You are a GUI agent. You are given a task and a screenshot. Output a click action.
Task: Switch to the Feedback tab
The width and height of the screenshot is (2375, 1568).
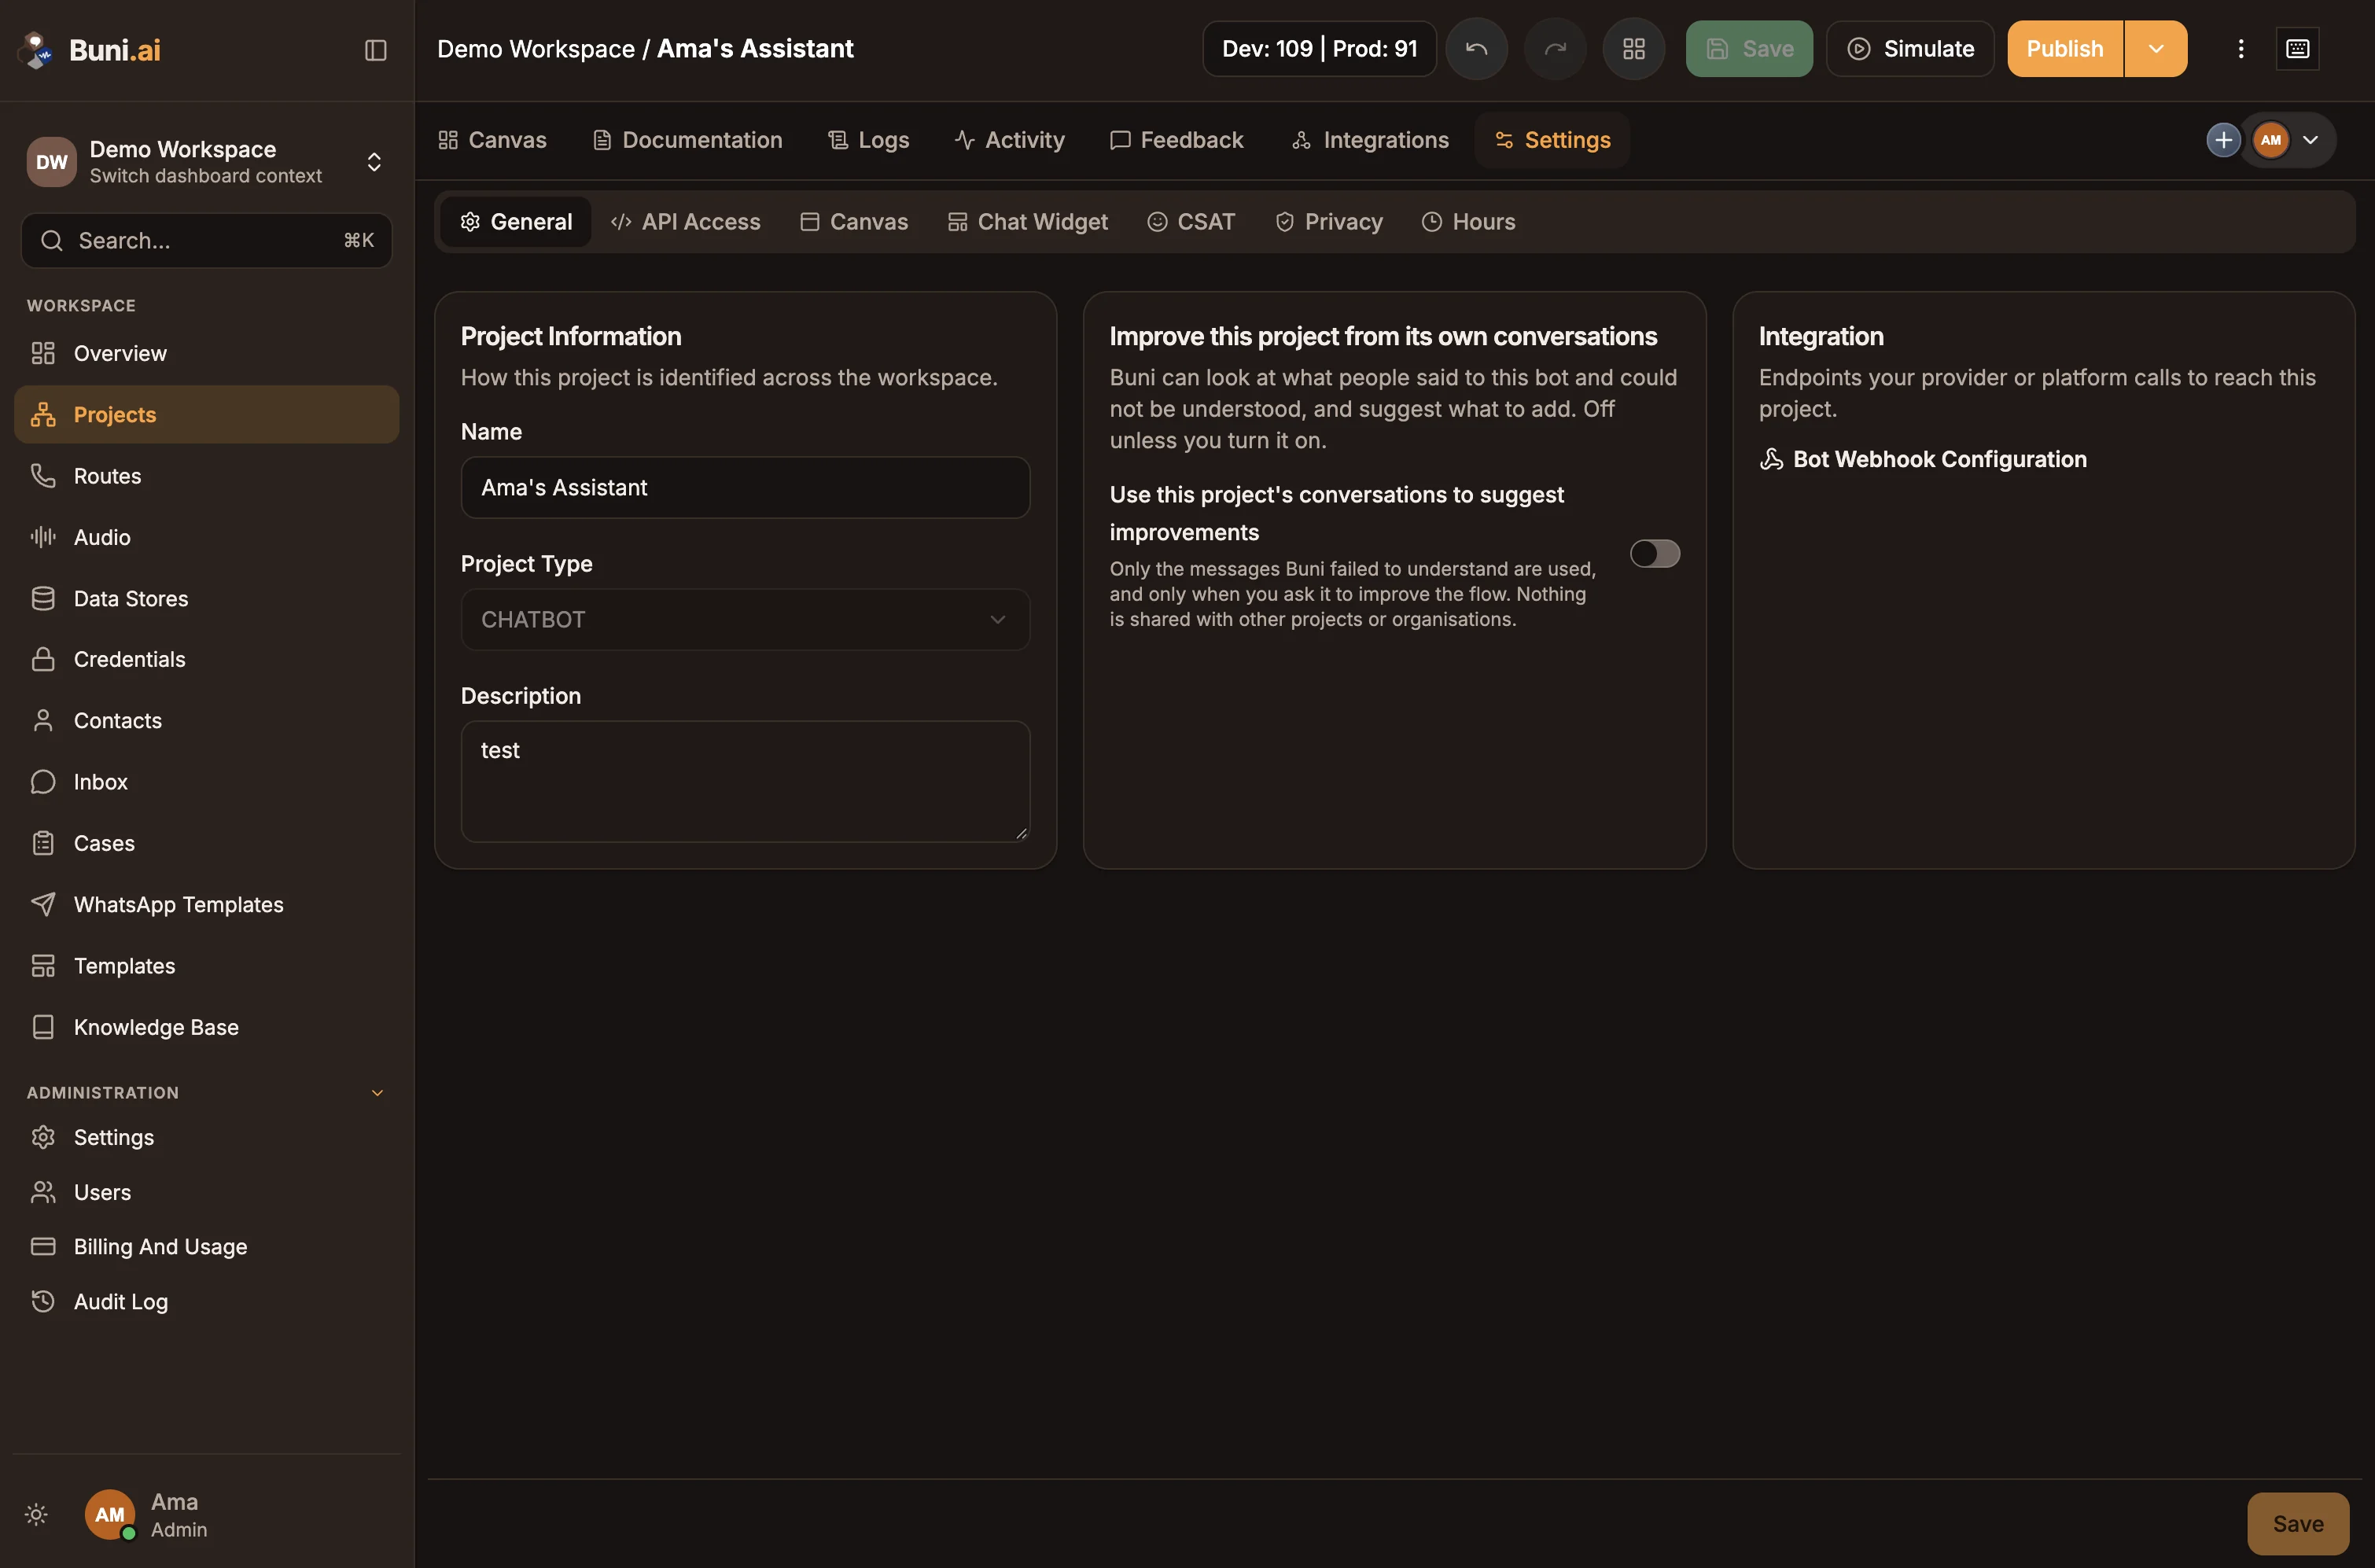point(1177,140)
